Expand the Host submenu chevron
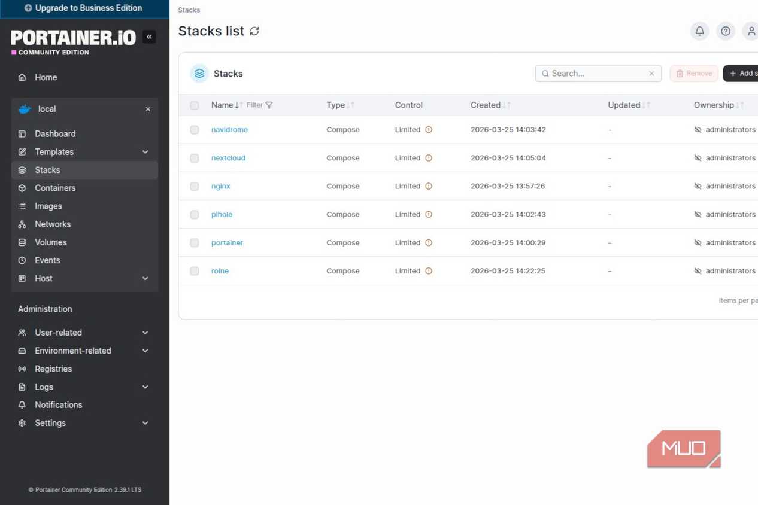 click(145, 278)
